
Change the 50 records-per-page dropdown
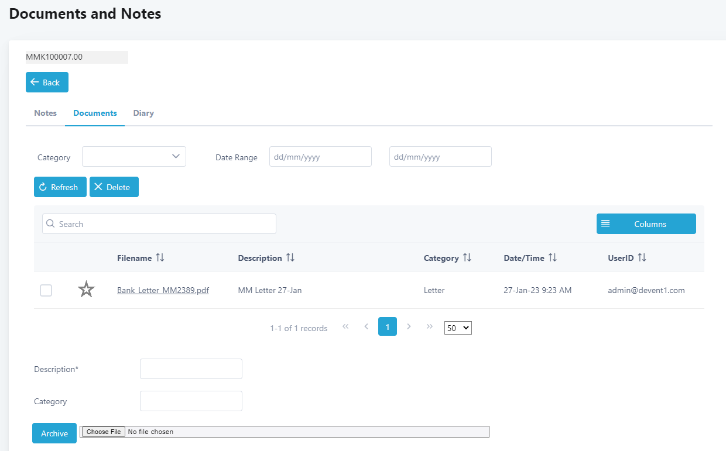pyautogui.click(x=458, y=328)
